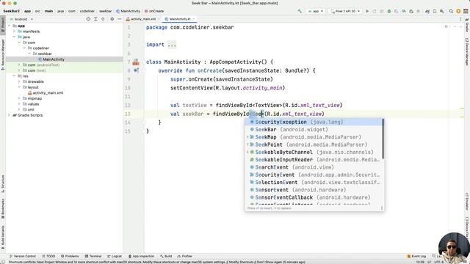Viewport: 470px width, 264px height.
Task: Click the more options dots in completion popup
Action: [382, 208]
